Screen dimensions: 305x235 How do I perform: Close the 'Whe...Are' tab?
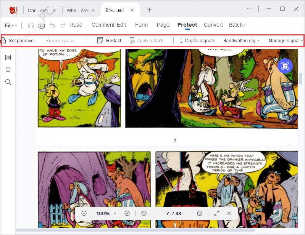click(93, 10)
